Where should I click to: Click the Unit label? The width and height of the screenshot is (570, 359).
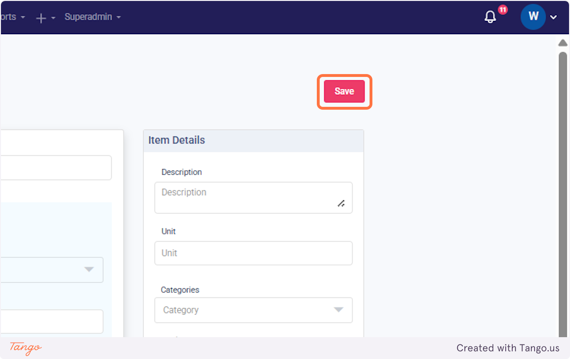pos(169,231)
